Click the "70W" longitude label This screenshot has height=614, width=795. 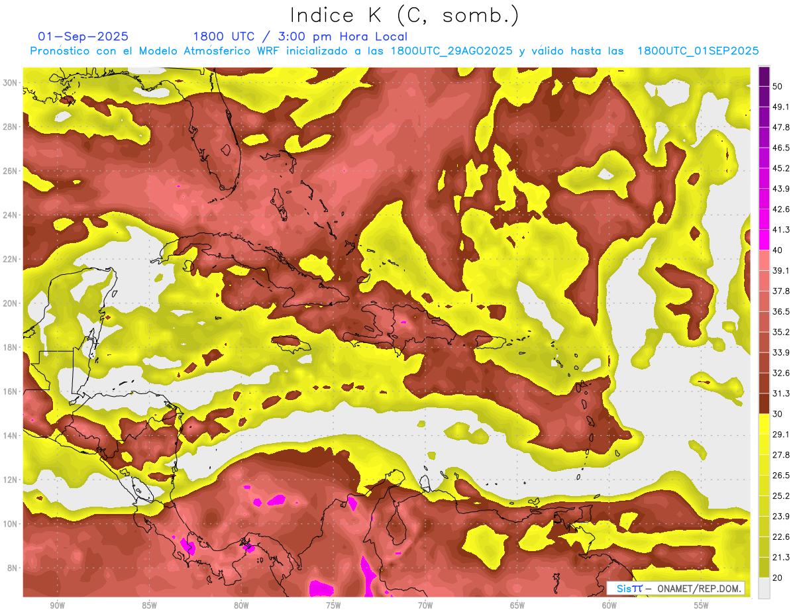pyautogui.click(x=425, y=606)
